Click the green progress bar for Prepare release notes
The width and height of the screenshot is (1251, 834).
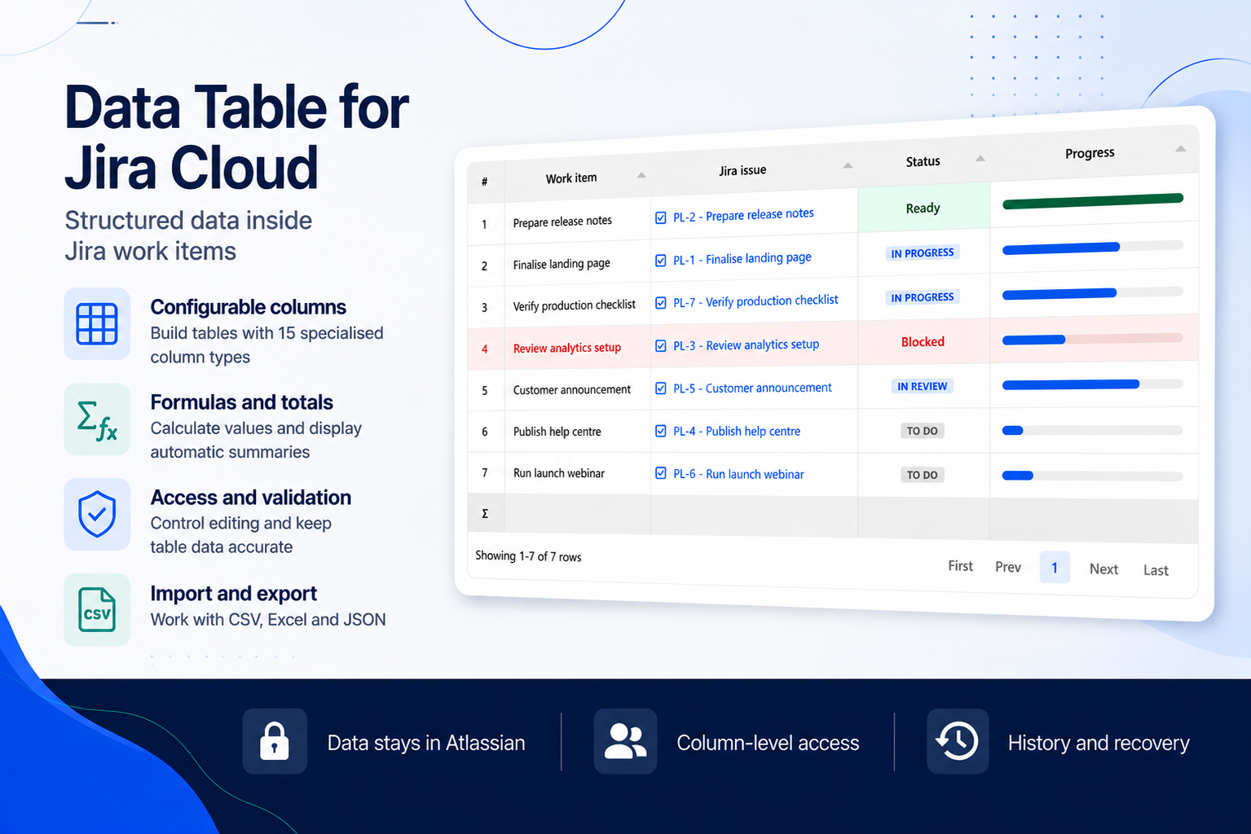pos(1093,201)
